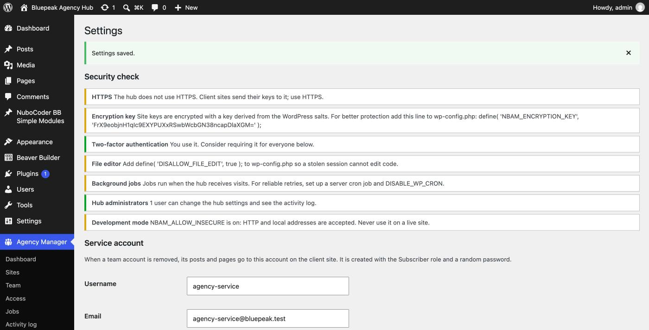Open the updates icon showing 1
Image resolution: width=649 pixels, height=330 pixels.
click(105, 7)
